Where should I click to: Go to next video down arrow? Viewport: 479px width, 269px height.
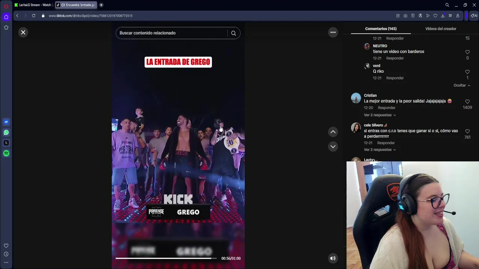click(333, 146)
